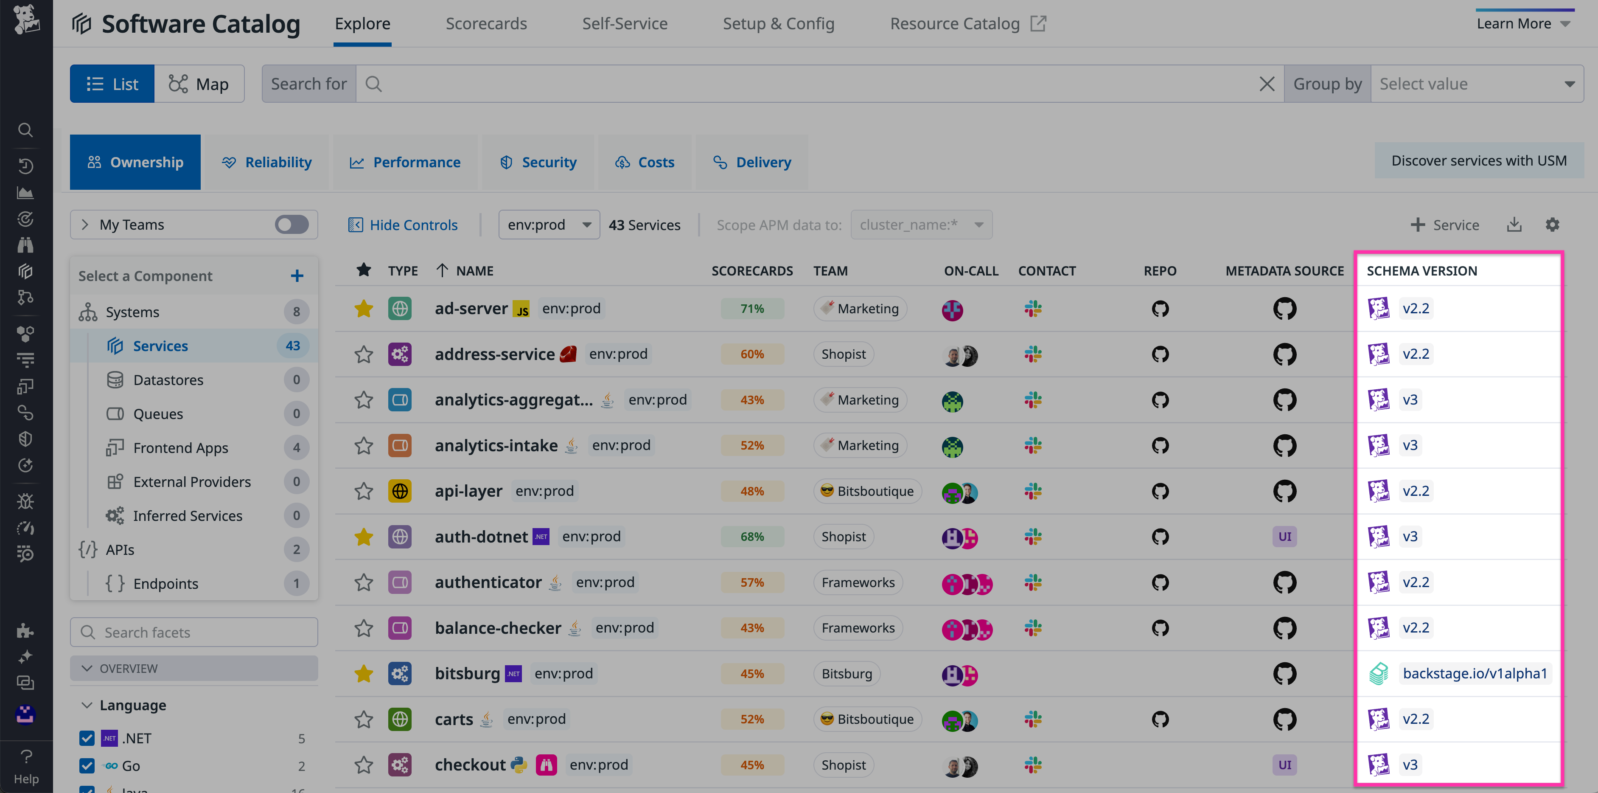Open the cluster_name scope dropdown

[x=921, y=225]
